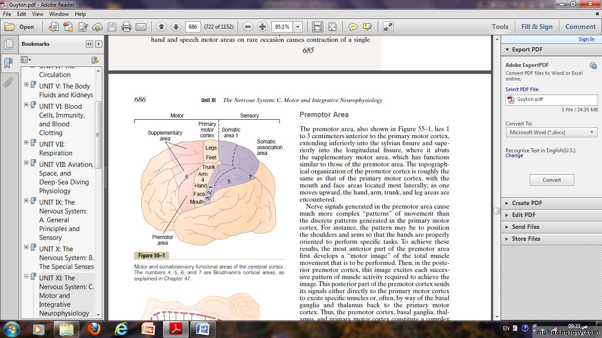This screenshot has height=338, width=602.
Task: Expand the UNIT VII: Respiration bookmark
Action: click(x=26, y=143)
